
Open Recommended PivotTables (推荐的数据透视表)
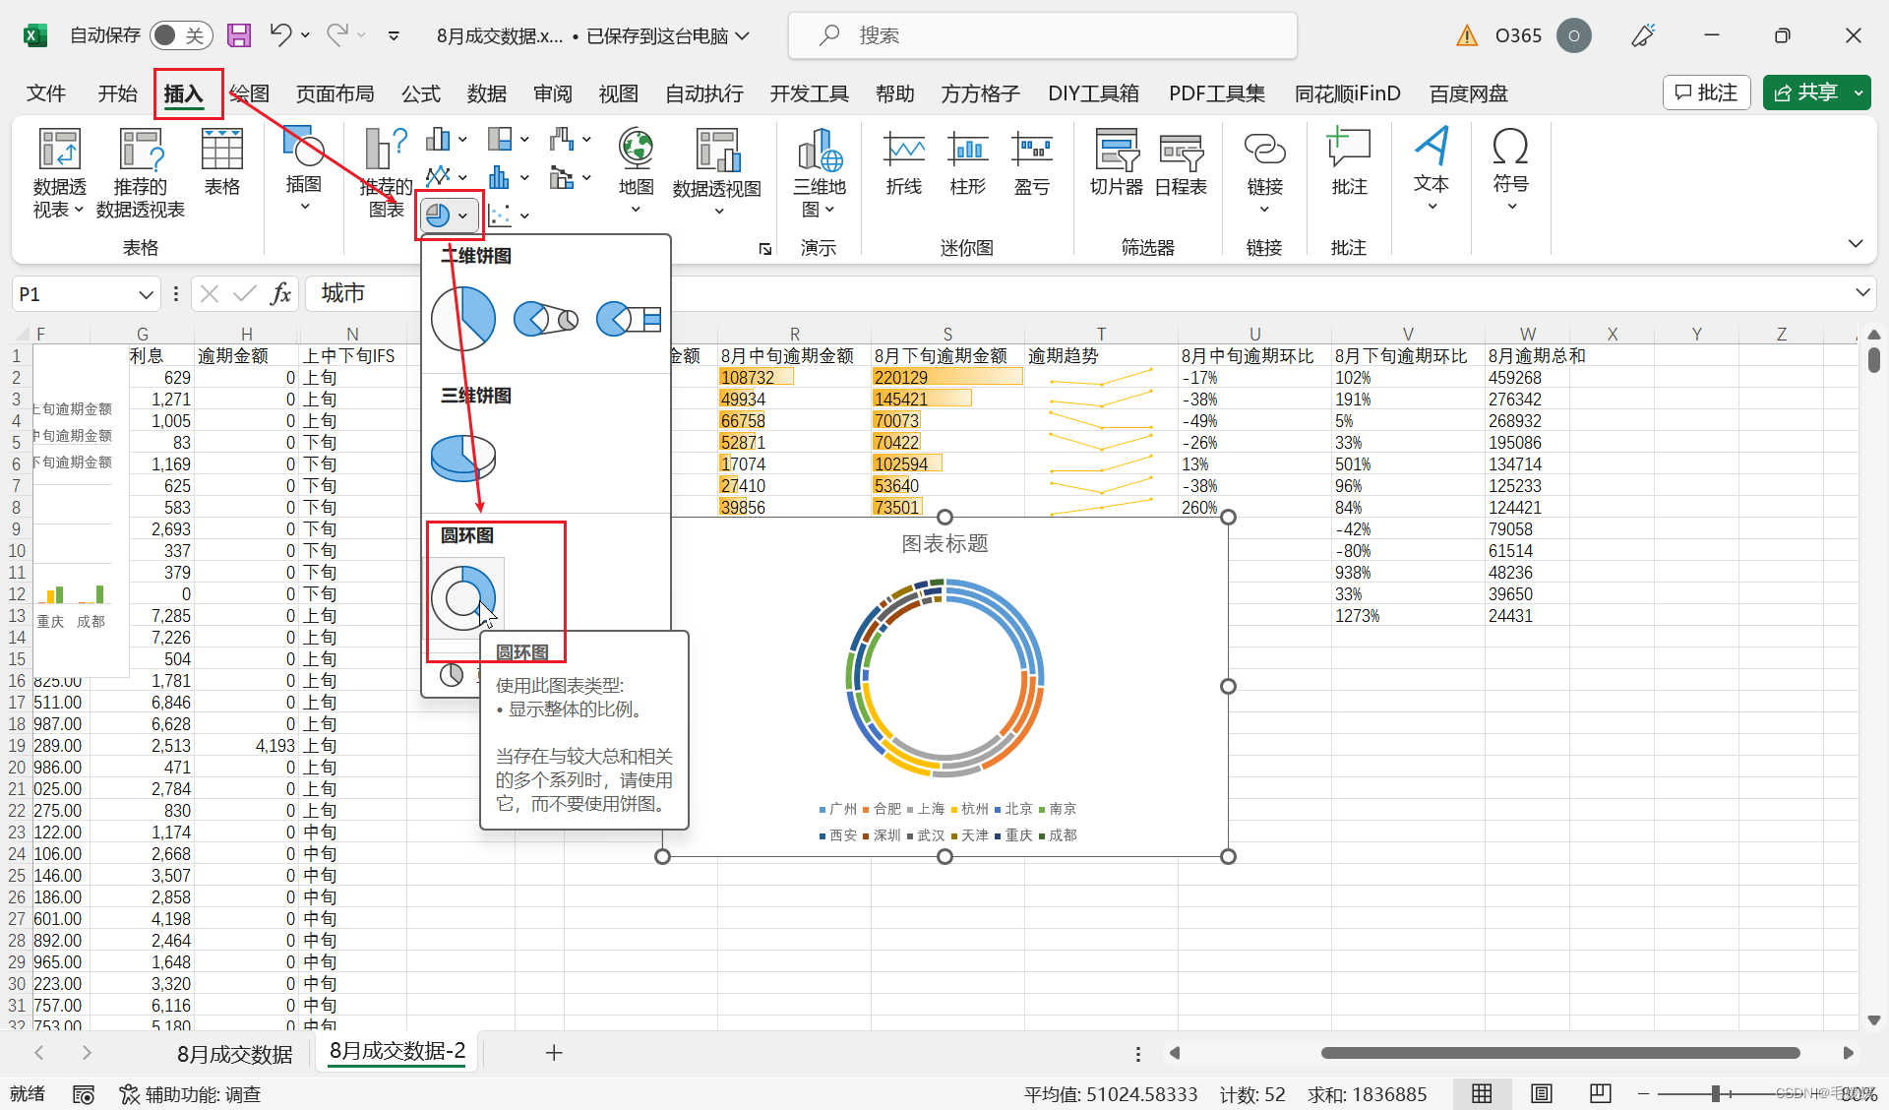(x=141, y=173)
